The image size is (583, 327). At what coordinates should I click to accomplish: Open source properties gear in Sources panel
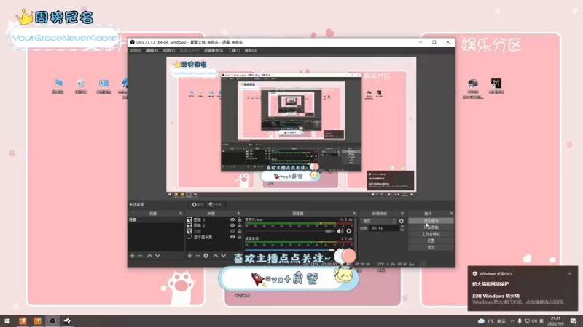[x=206, y=256]
